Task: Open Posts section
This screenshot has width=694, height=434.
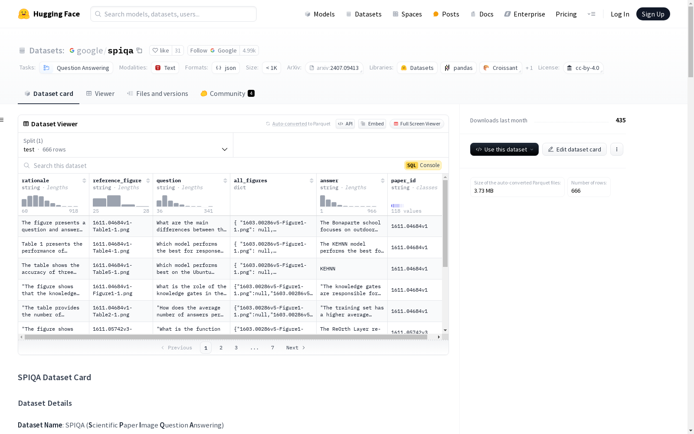Action: coord(446,14)
